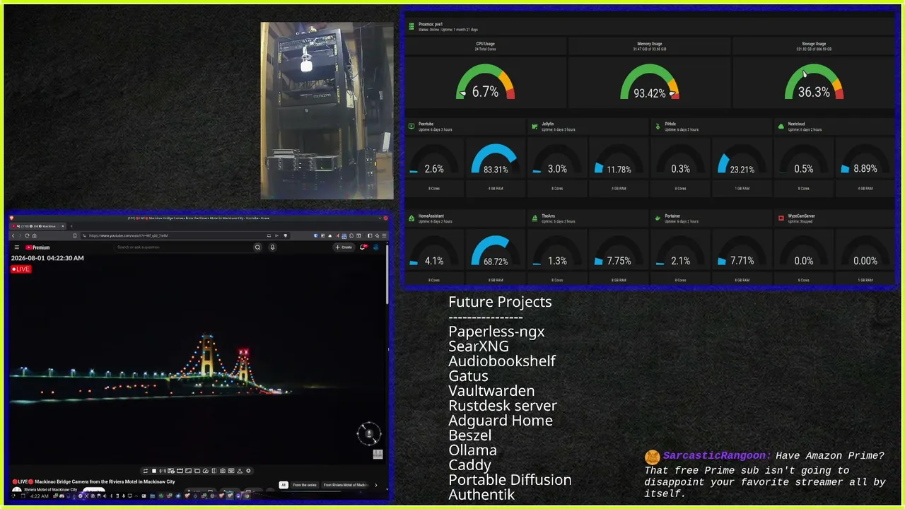905x509 pixels.
Task: Click the Storage Usage 36.3% gauge
Action: tap(814, 83)
